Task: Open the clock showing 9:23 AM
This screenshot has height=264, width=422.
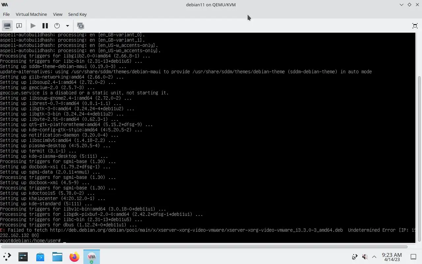Action: 392,257
